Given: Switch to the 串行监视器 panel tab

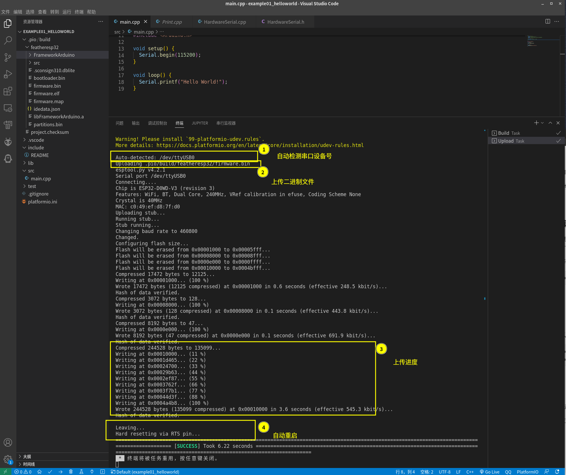Looking at the screenshot, I should point(226,123).
